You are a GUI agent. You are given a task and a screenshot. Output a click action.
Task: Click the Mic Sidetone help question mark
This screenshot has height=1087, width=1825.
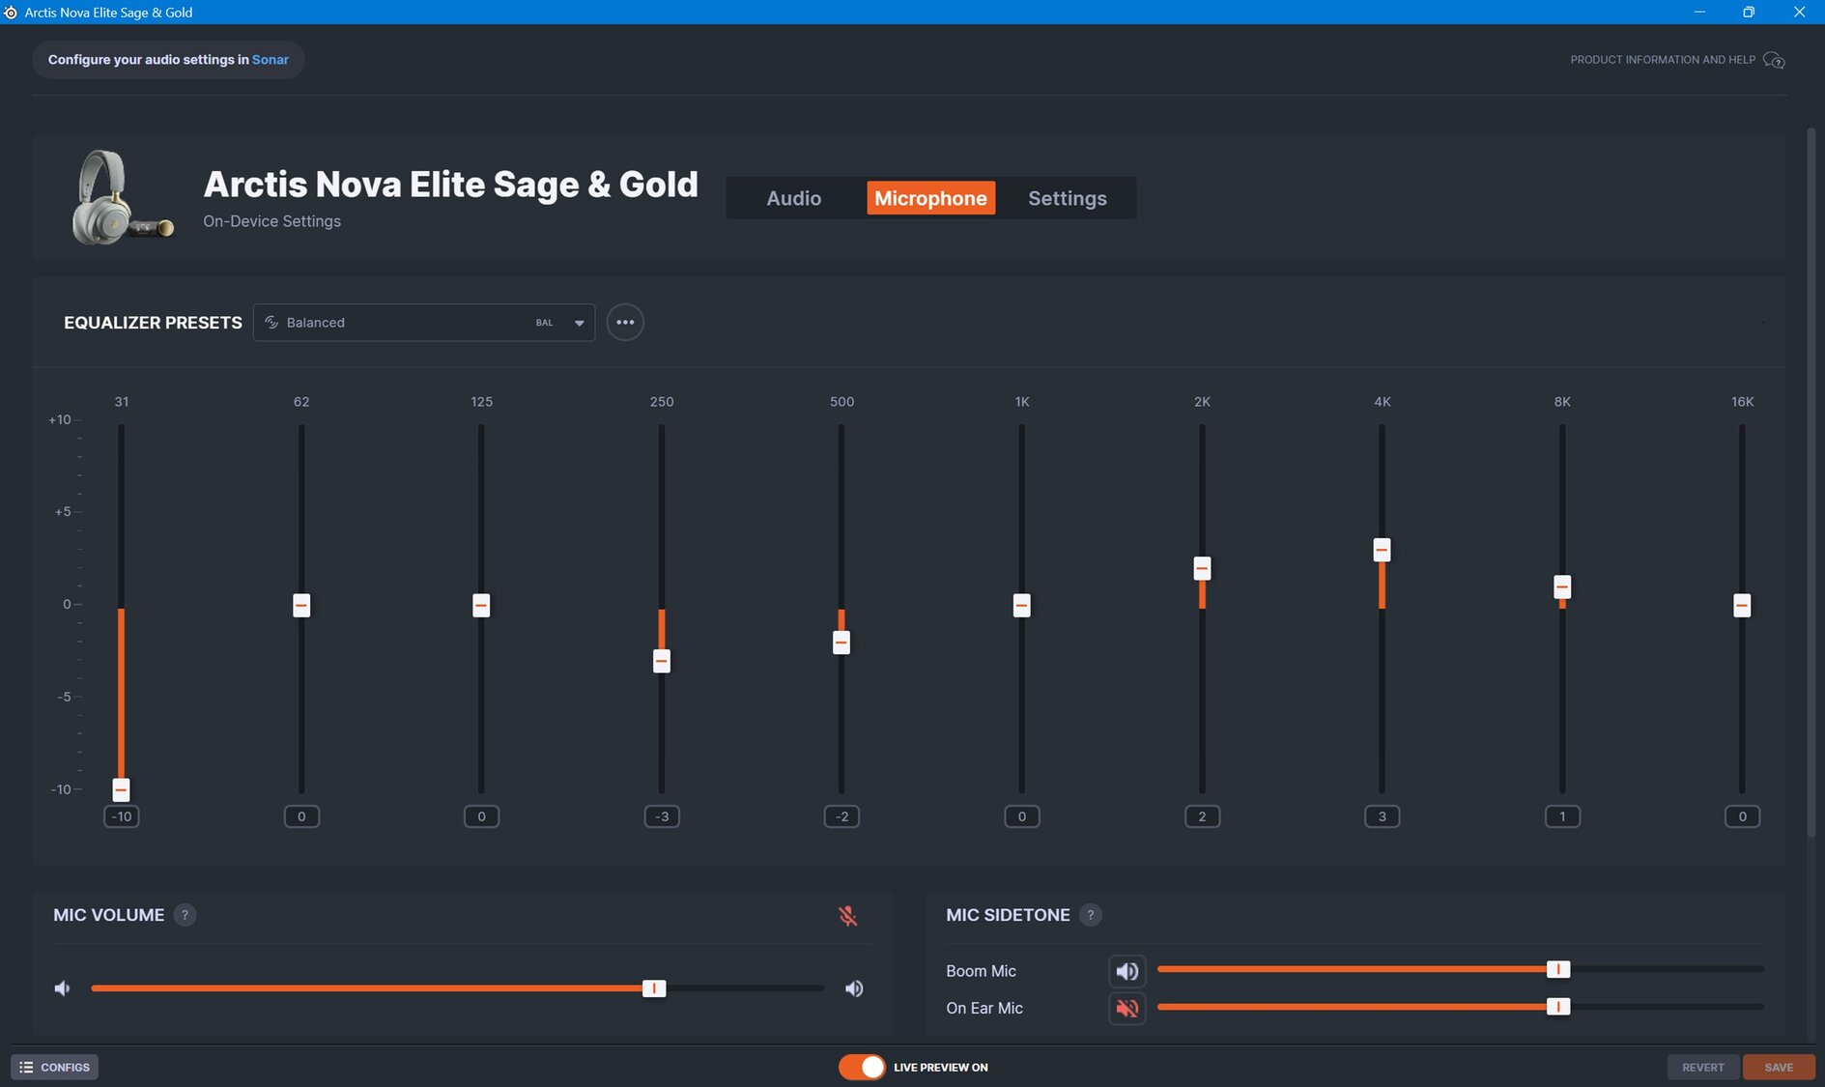coord(1090,915)
